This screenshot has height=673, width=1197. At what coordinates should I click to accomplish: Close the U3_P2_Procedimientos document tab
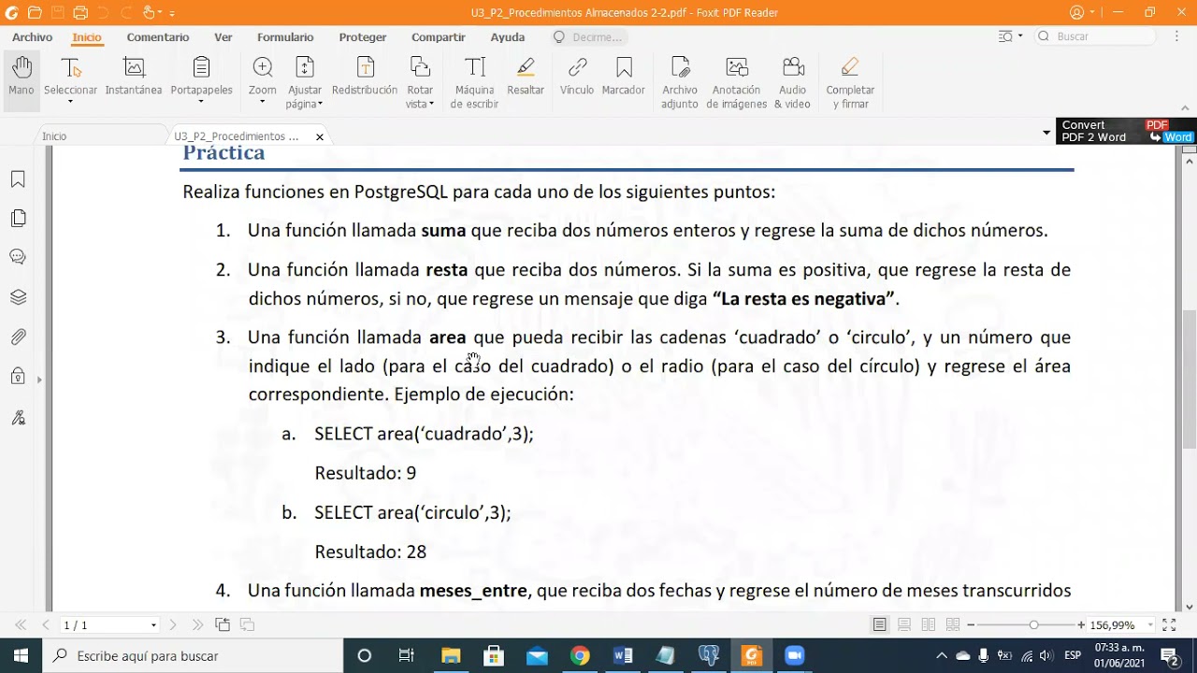click(x=320, y=136)
